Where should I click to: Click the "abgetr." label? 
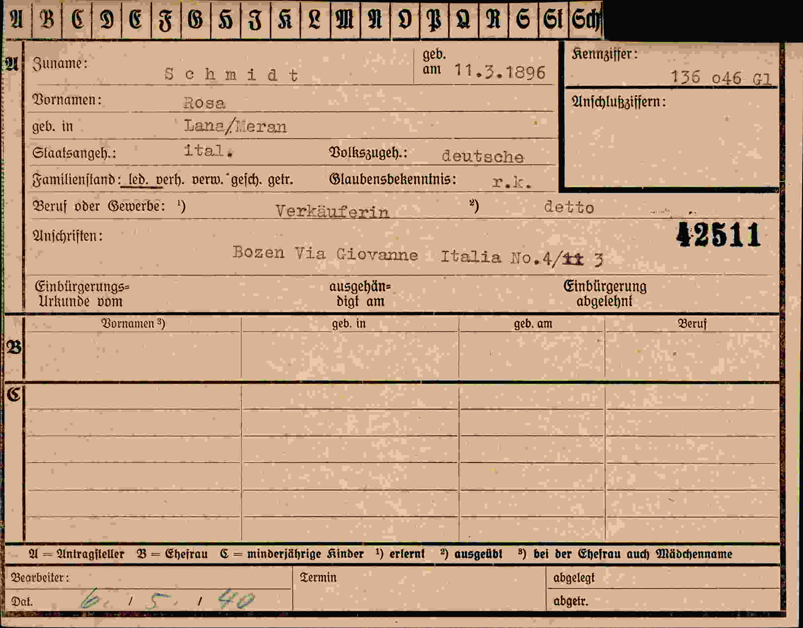(x=571, y=601)
